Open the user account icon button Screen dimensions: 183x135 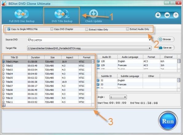coord(158,15)
